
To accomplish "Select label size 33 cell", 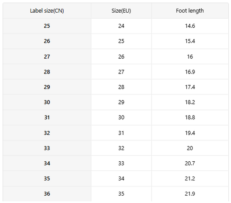I will coord(47,148).
